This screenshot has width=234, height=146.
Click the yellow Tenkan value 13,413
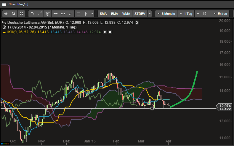coord(43,32)
